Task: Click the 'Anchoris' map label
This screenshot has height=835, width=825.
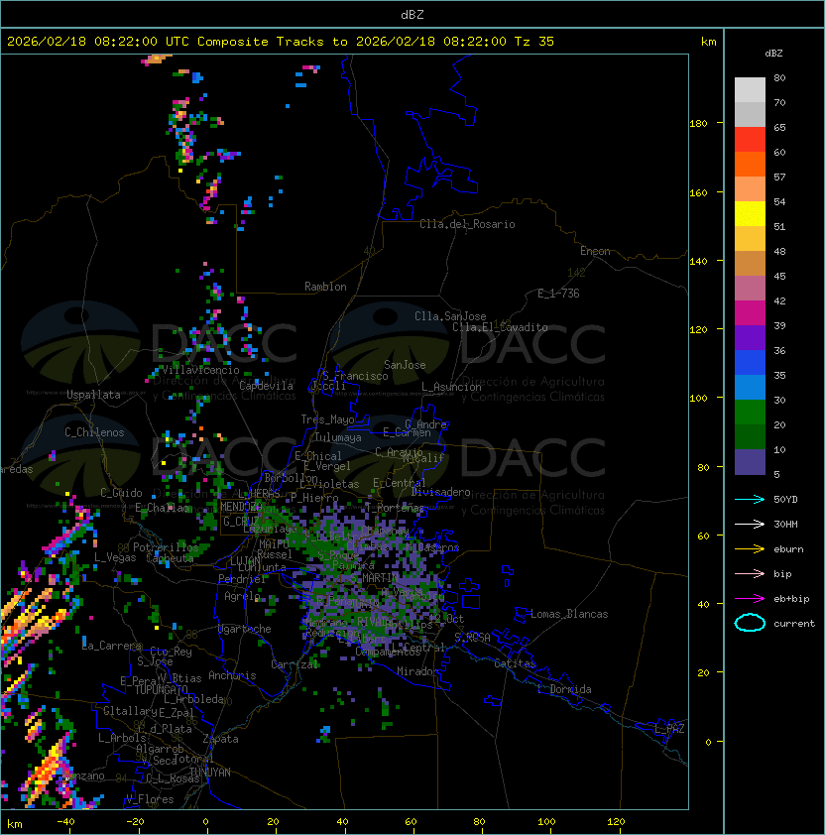Action: click(232, 675)
